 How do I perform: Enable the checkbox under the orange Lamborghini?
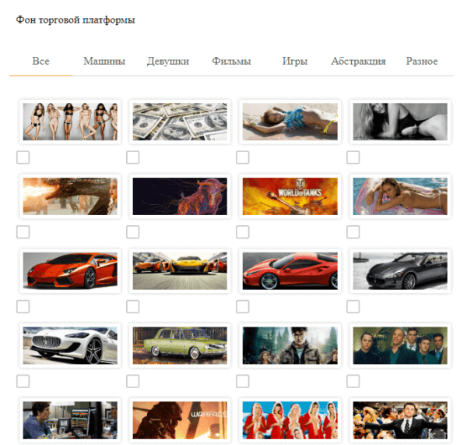pyautogui.click(x=23, y=306)
